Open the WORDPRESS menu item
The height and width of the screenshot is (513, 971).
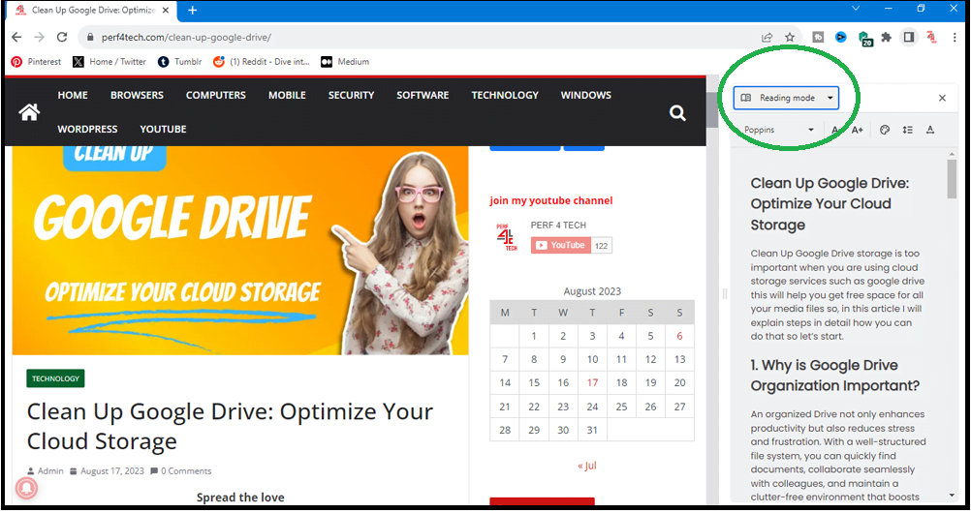click(87, 130)
